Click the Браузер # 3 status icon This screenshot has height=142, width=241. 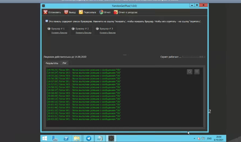97,29
